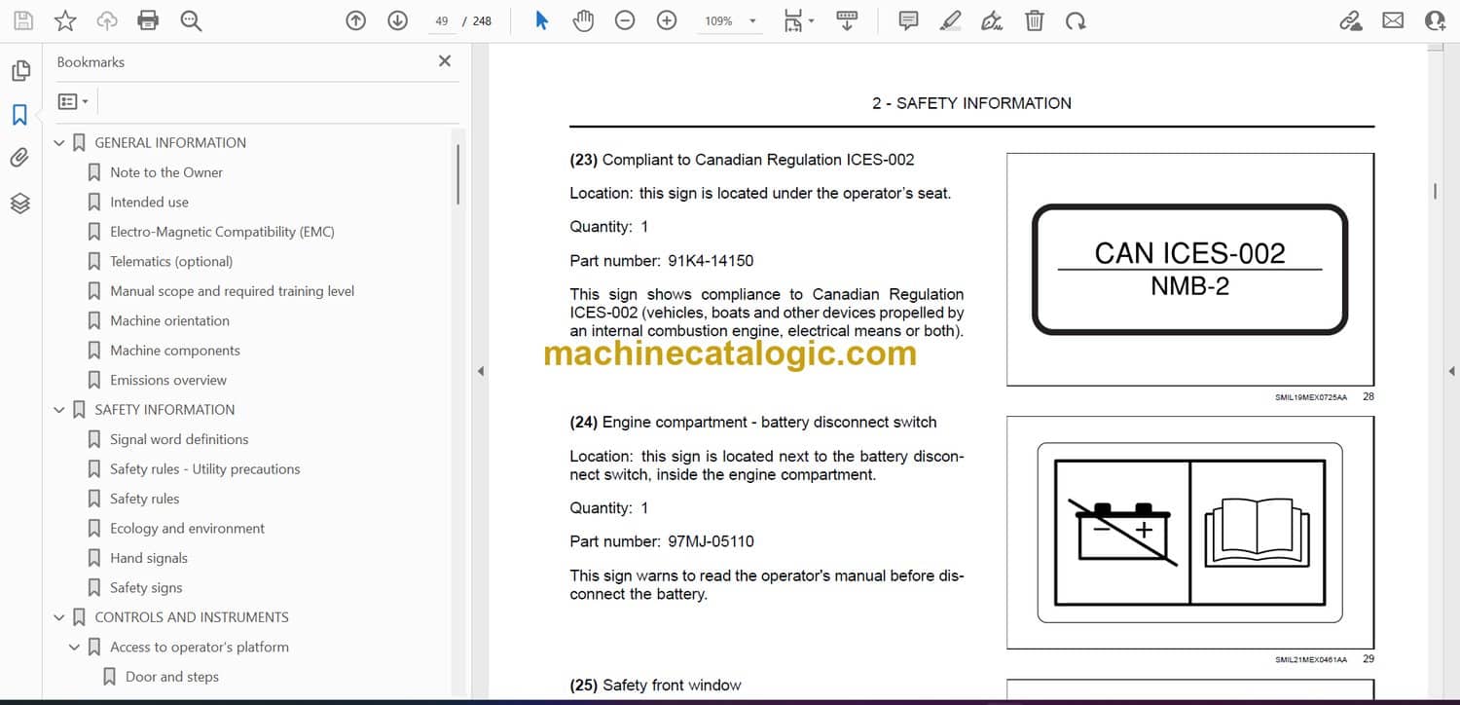Open the 109% zoom level dropdown
Viewport: 1460px width, 705px height.
coord(751,21)
